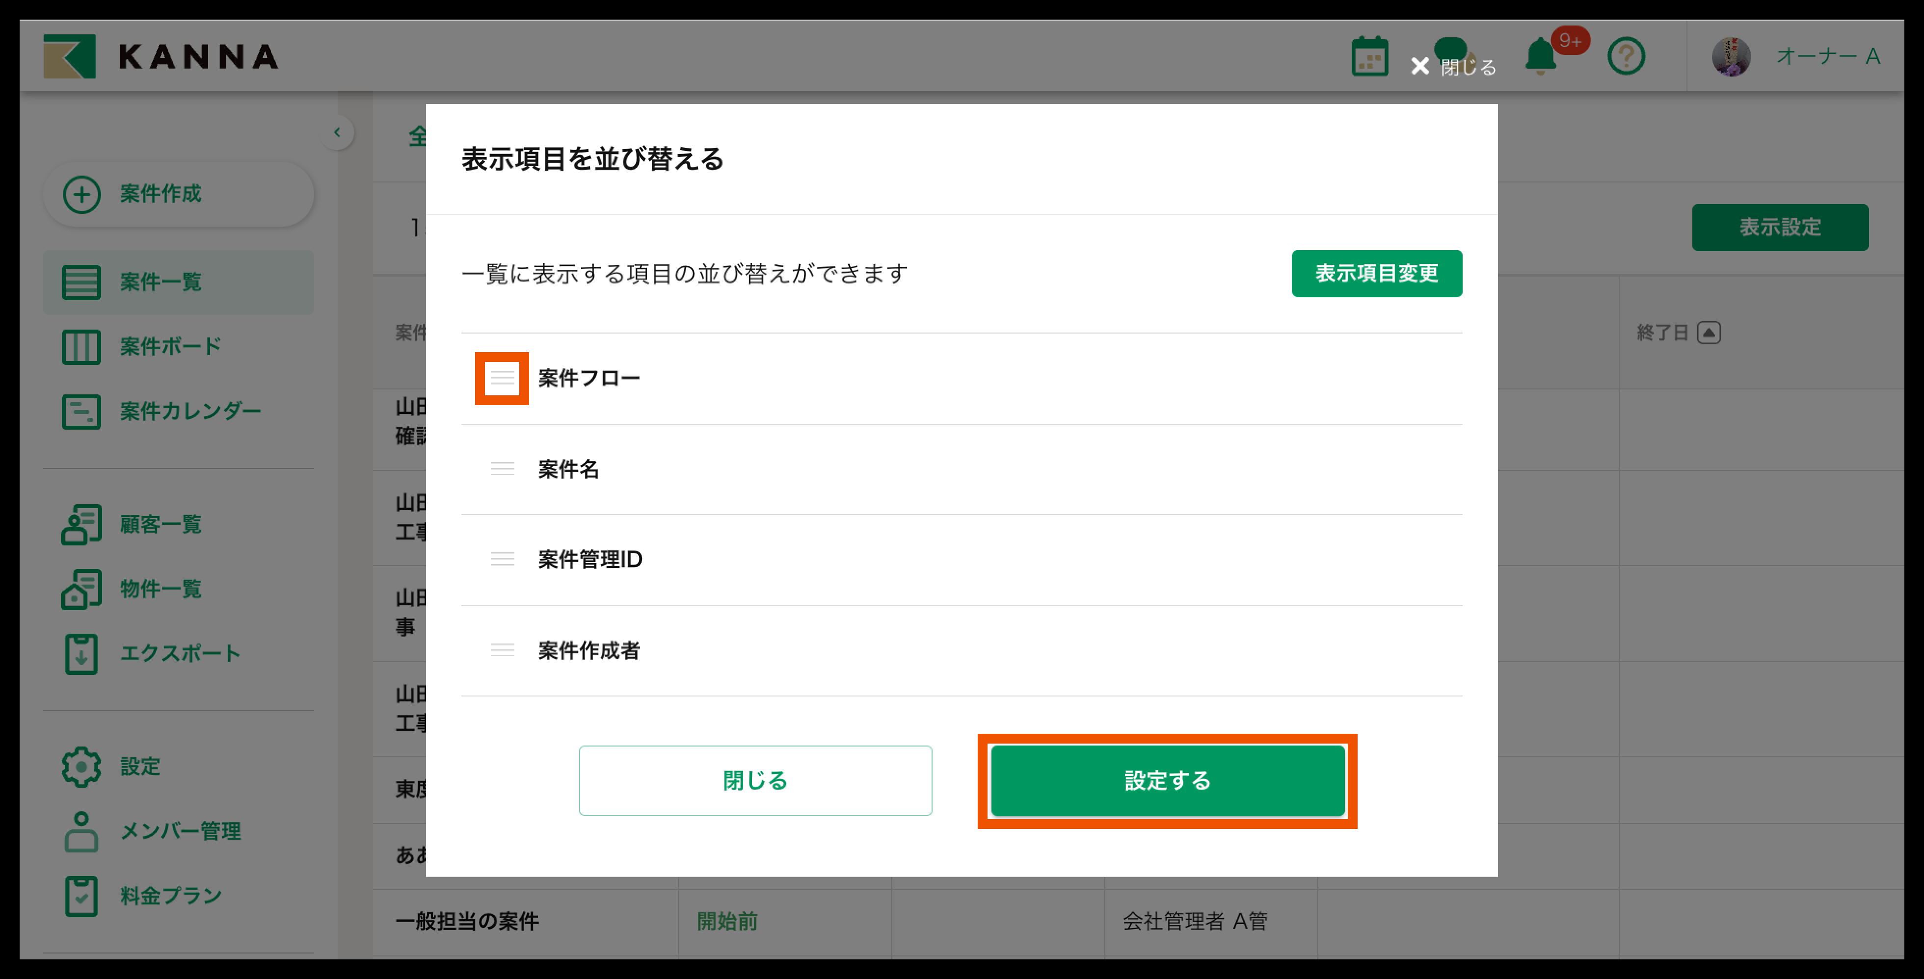Open 顧客一覧 in the sidebar
1924x979 pixels.
(160, 524)
